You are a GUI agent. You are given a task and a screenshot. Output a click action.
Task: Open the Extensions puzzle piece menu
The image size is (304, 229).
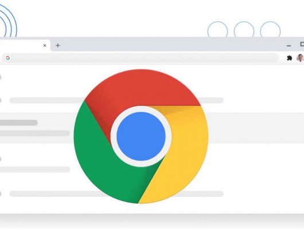(x=289, y=58)
